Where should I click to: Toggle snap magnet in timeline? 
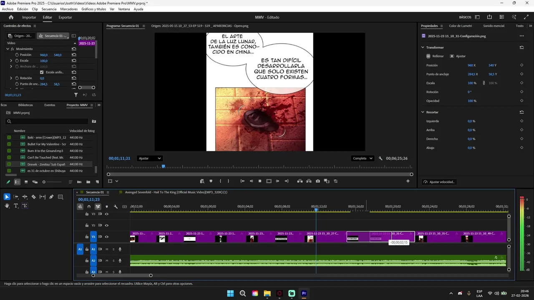pyautogui.click(x=89, y=207)
